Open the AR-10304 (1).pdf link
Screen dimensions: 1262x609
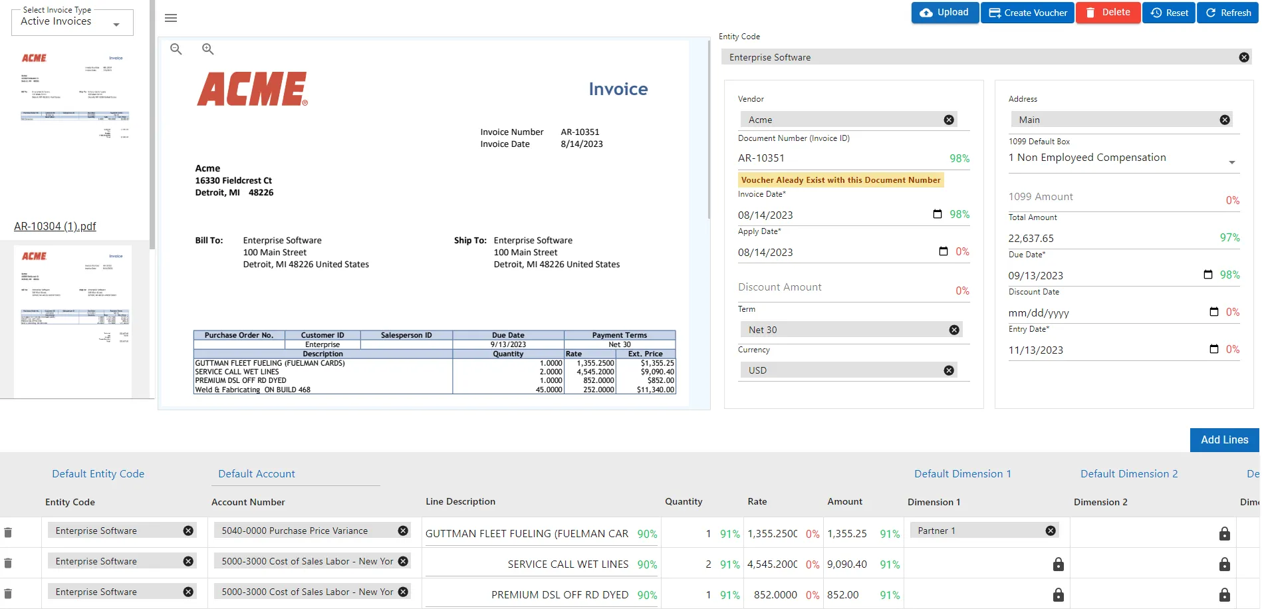pyautogui.click(x=55, y=227)
